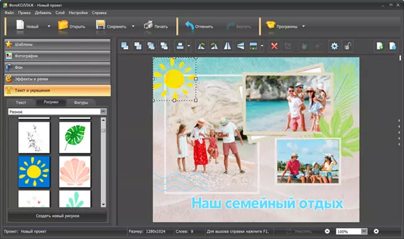Create a new project with the Новый button
This screenshot has height=239, width=404.
click(x=27, y=26)
